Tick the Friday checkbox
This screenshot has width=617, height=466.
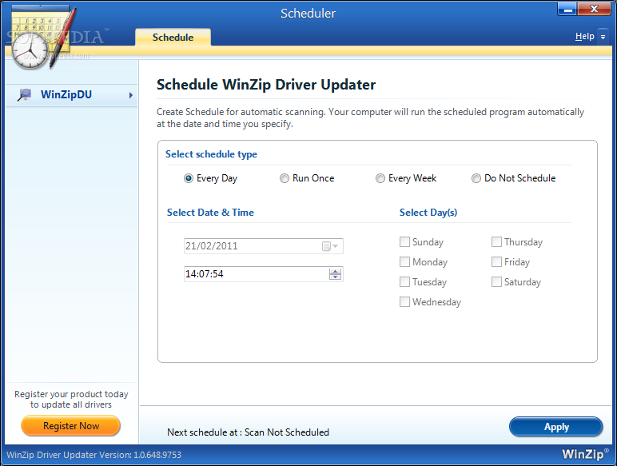coord(496,261)
